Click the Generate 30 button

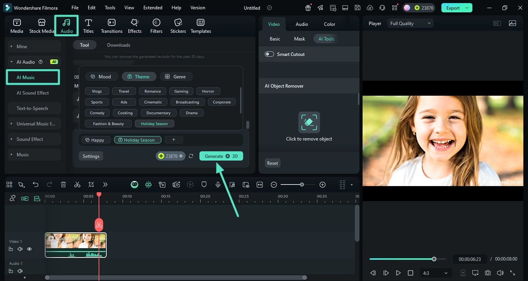pyautogui.click(x=221, y=156)
